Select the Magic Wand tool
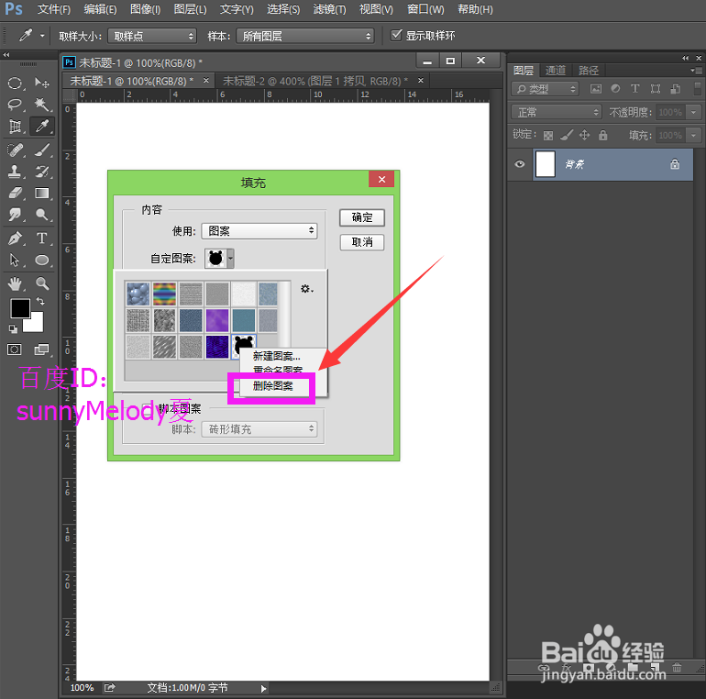Image resolution: width=706 pixels, height=699 pixels. point(42,105)
